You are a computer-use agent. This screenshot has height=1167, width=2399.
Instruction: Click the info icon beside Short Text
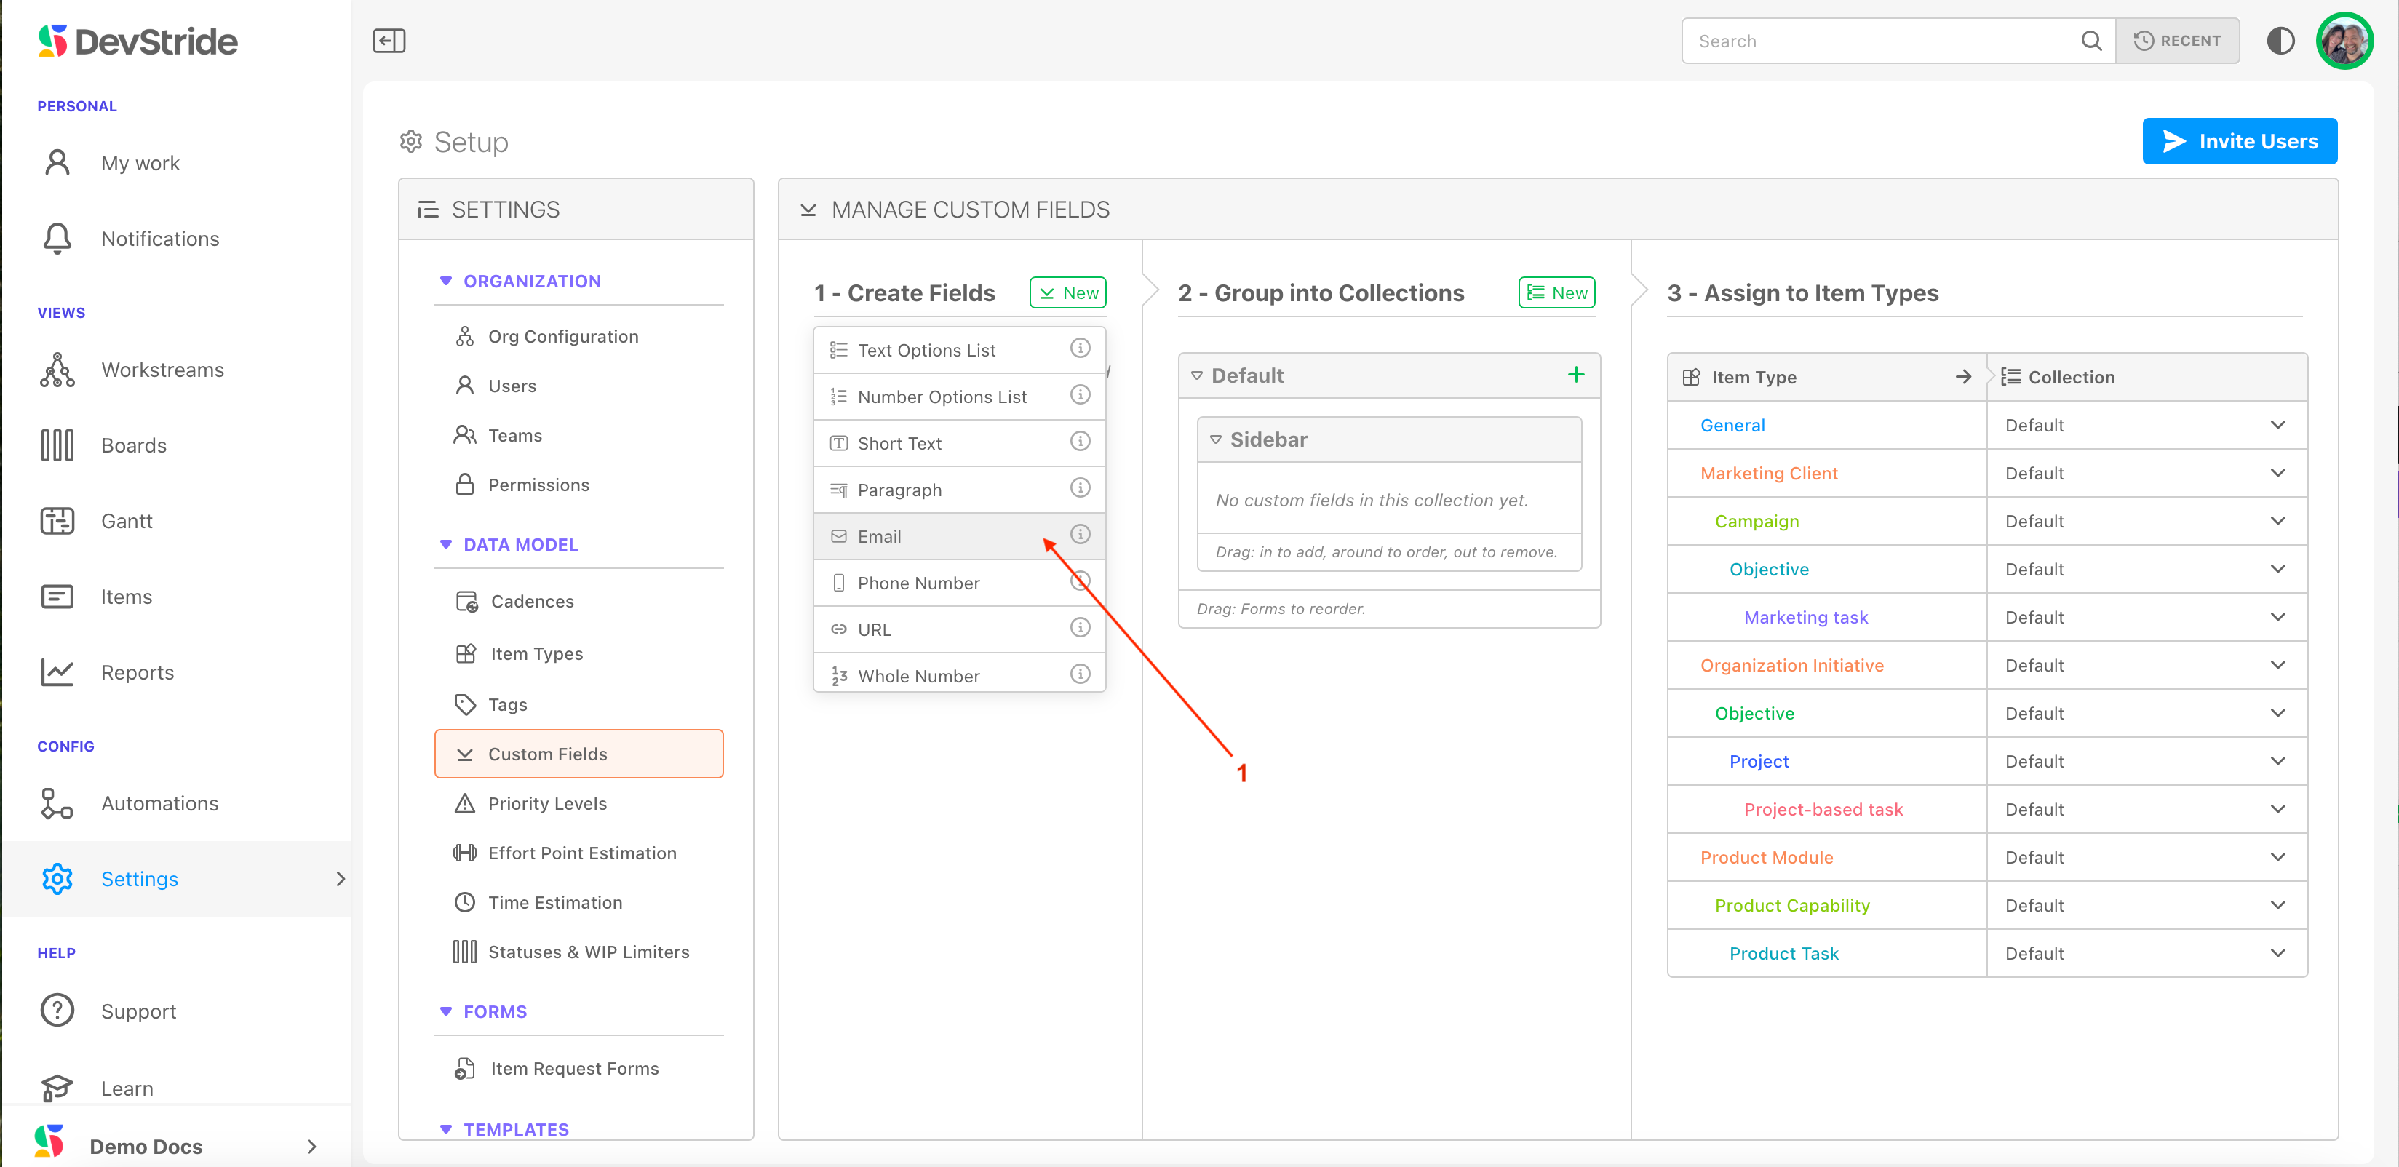pyautogui.click(x=1079, y=442)
